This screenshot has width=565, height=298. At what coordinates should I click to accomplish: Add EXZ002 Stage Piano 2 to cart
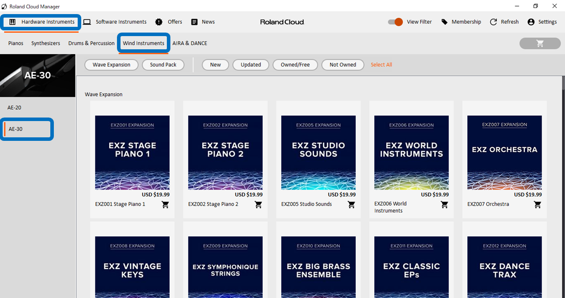258,205
